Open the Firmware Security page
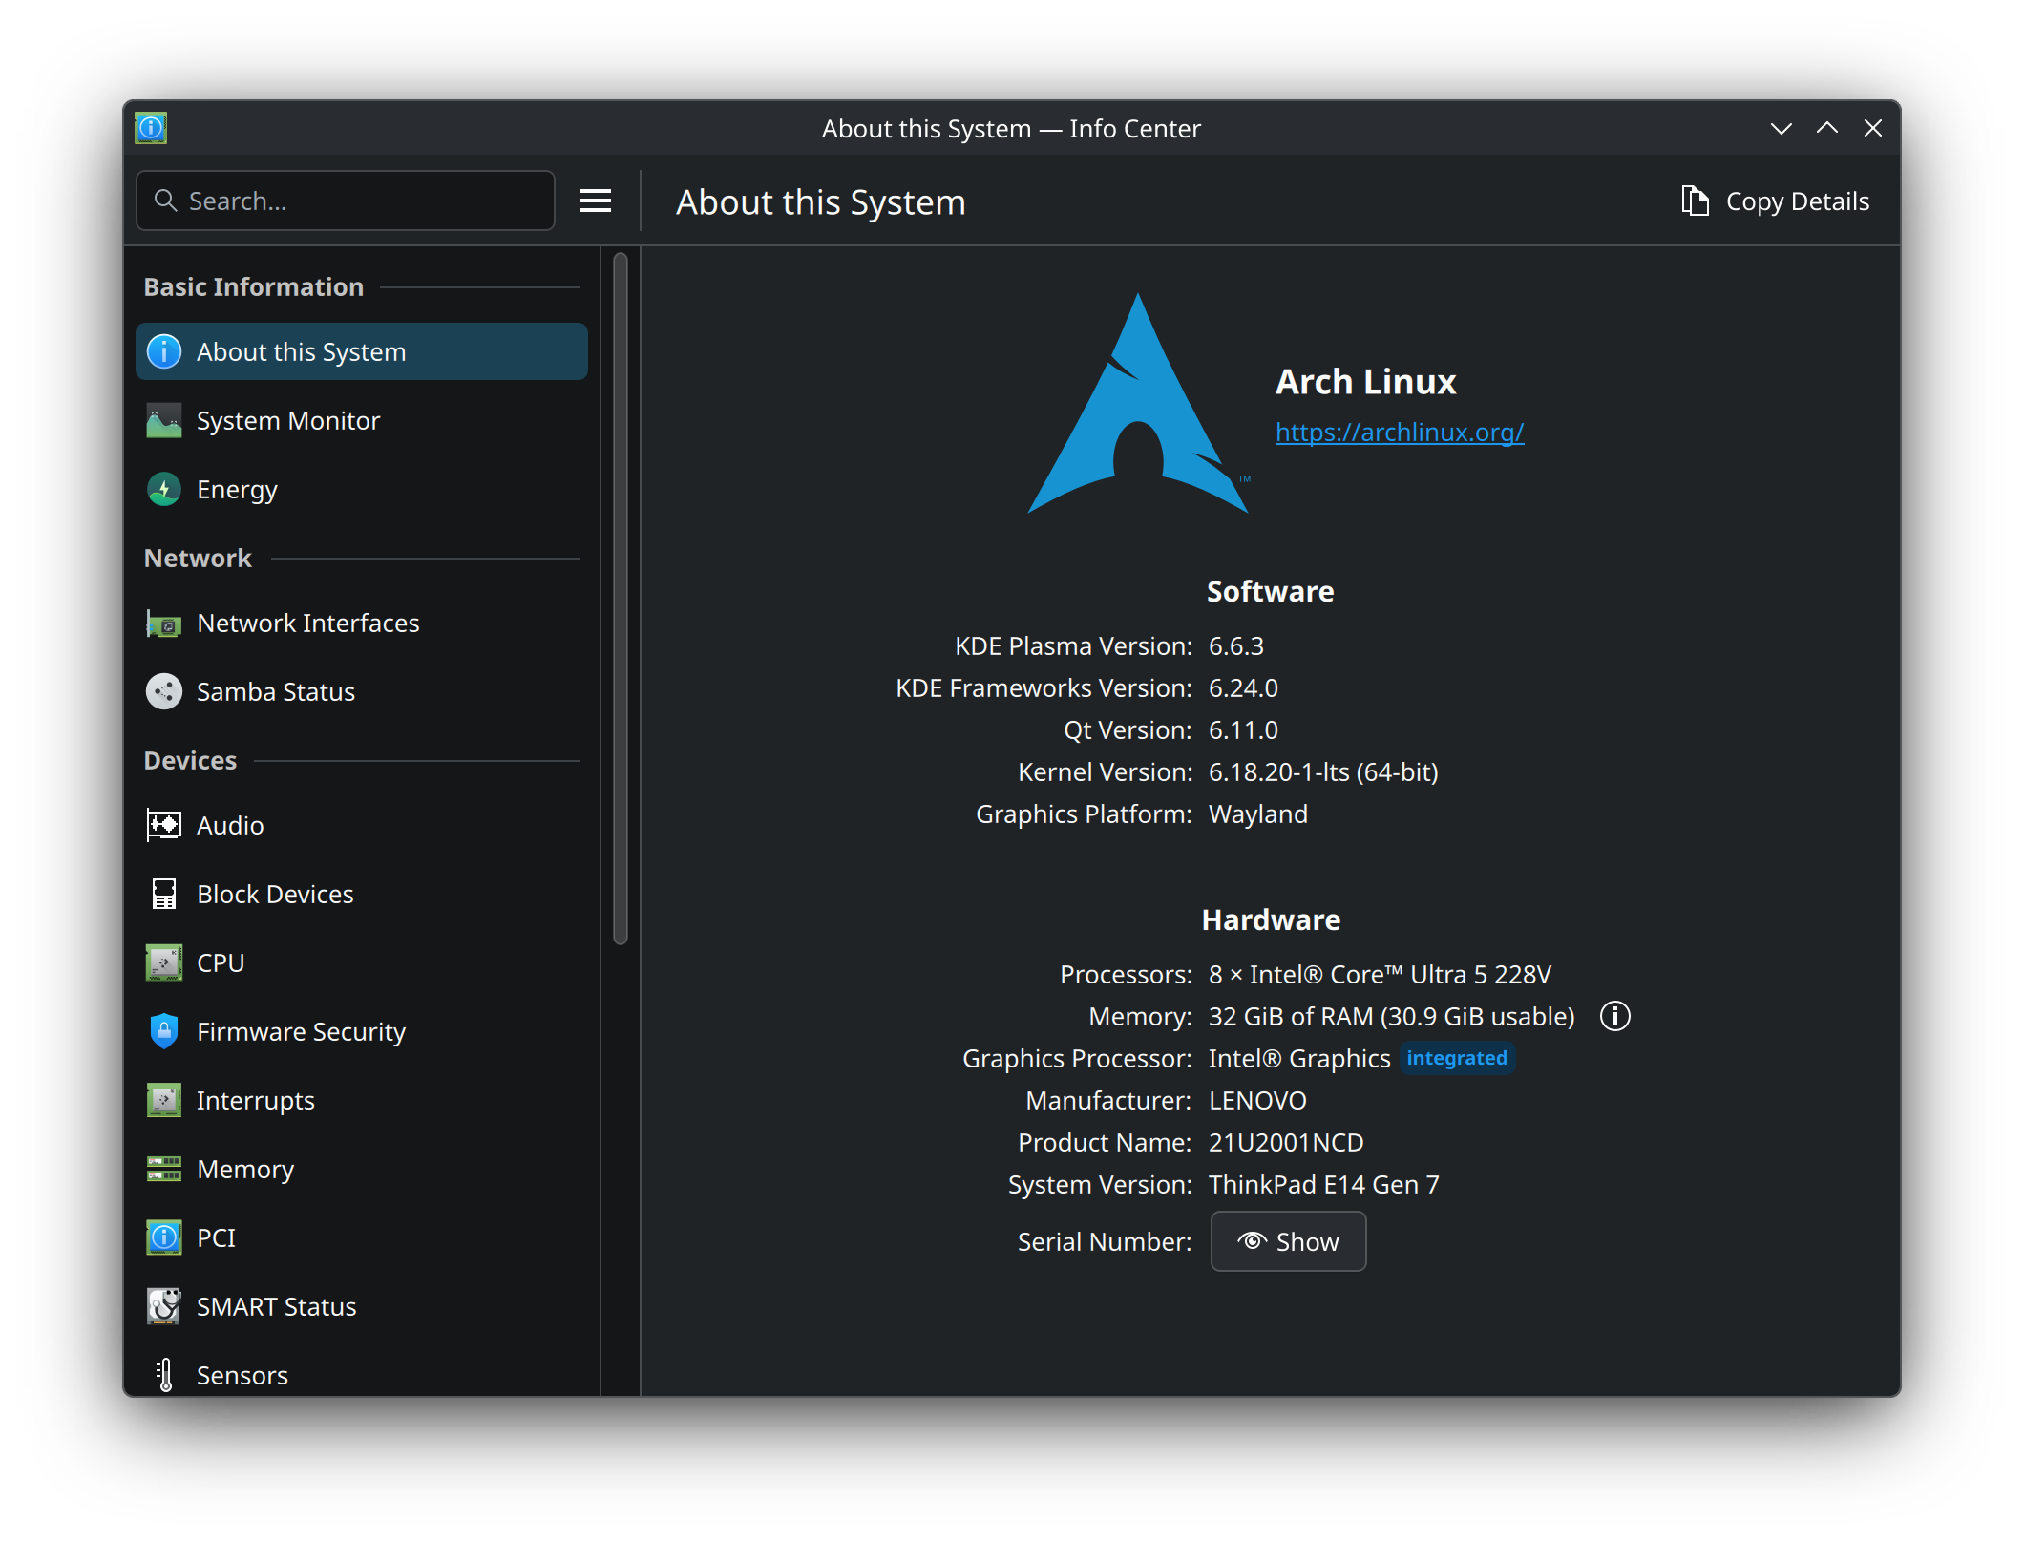 362,1031
